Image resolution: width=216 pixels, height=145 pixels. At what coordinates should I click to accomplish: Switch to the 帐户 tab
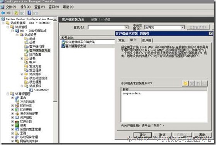(x=133, y=40)
